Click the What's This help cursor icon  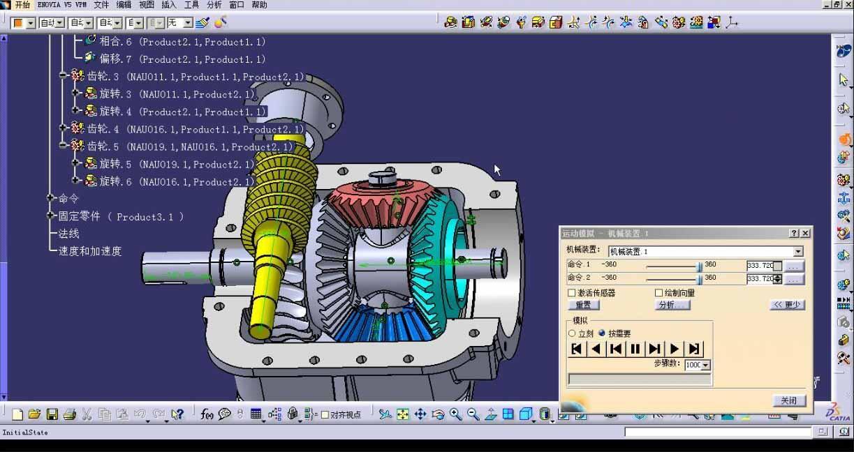(177, 414)
